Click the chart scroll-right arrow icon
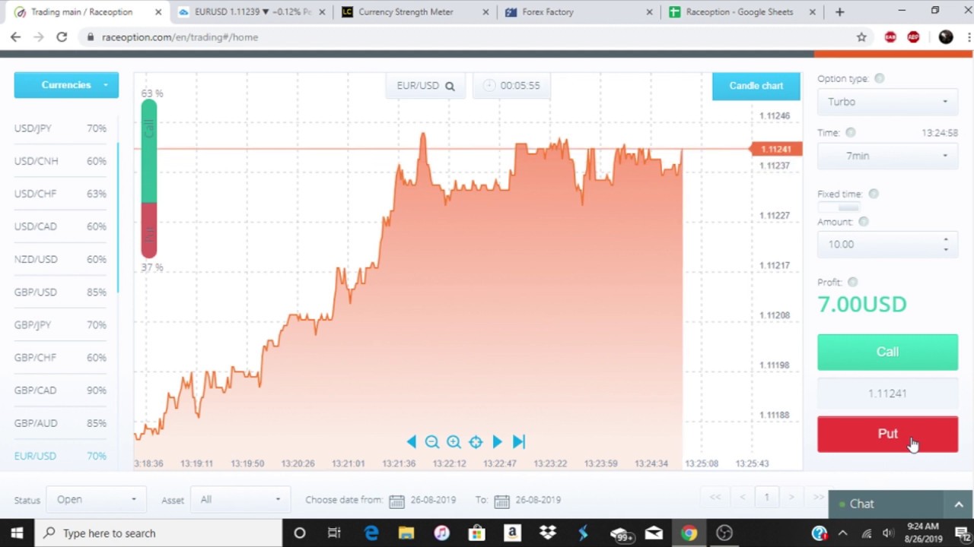The height and width of the screenshot is (547, 974). [x=497, y=441]
